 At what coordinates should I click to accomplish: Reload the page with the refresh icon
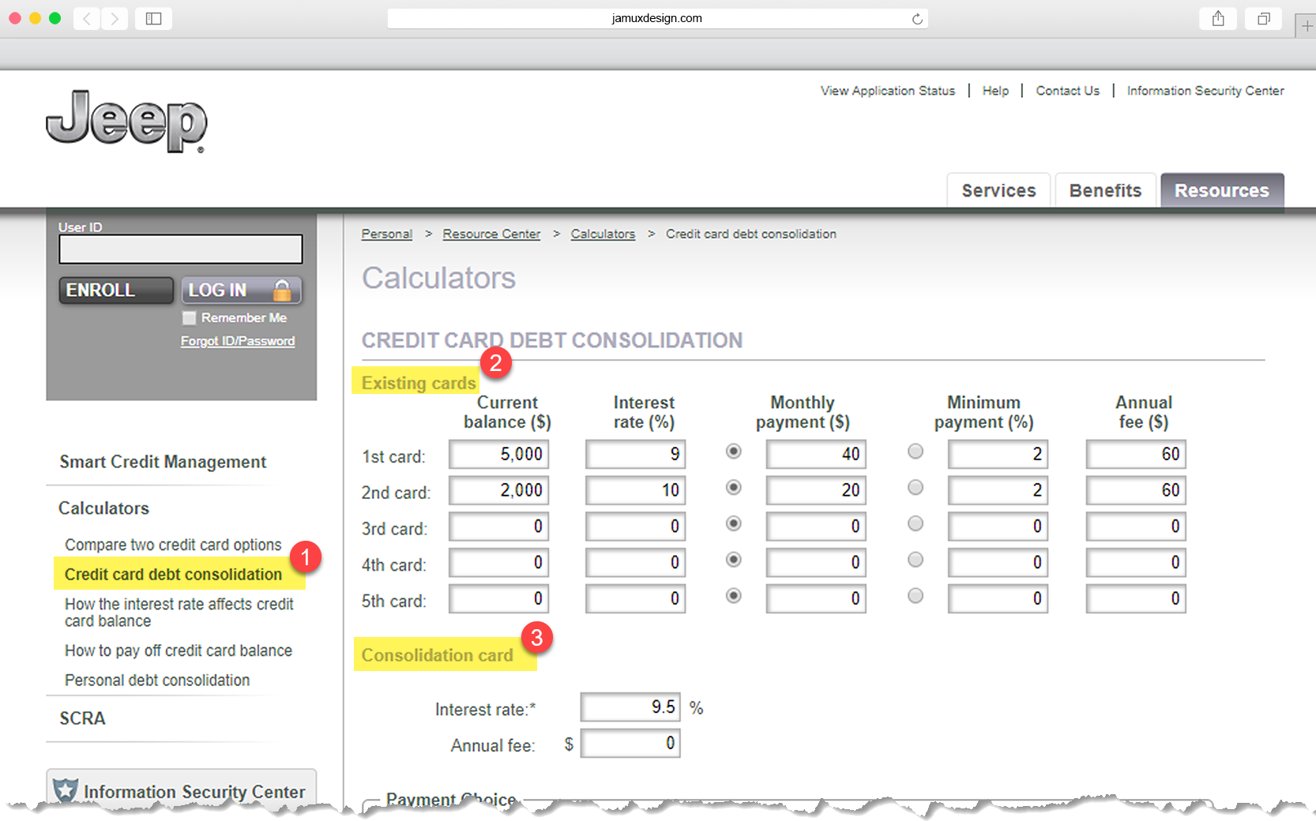(916, 19)
